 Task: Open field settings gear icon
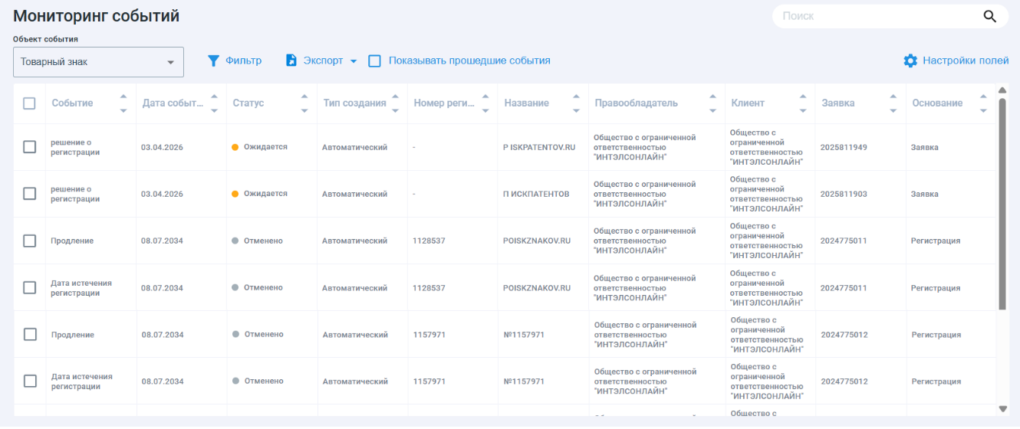910,61
